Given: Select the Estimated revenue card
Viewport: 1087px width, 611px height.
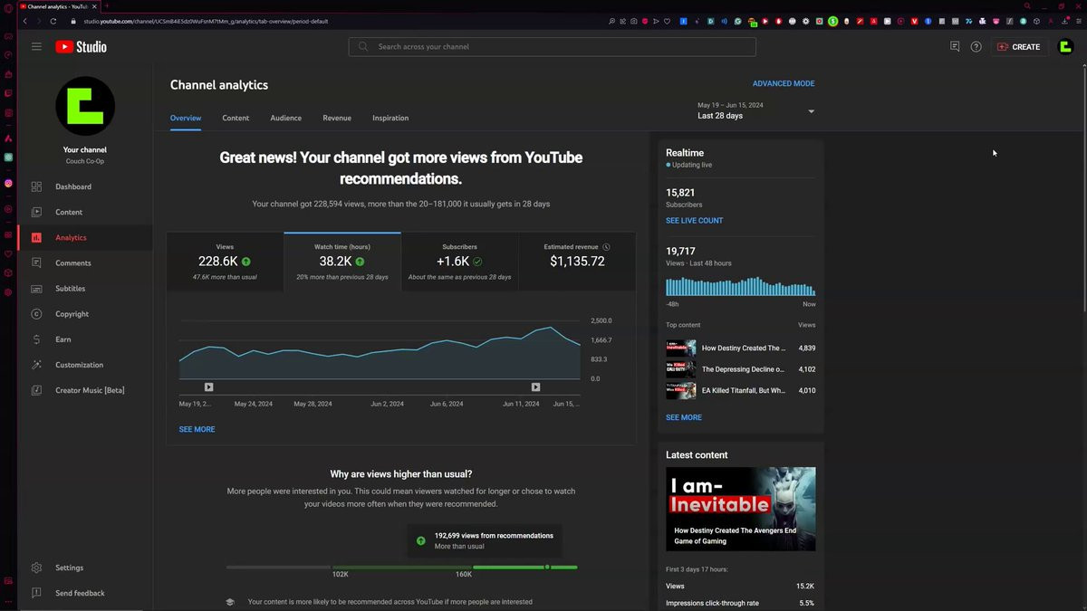Looking at the screenshot, I should [577, 262].
